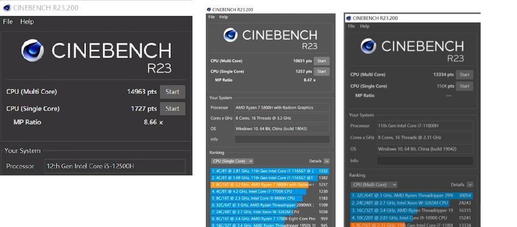This screenshot has height=227, width=517.
Task: Click the Cinebench sphere logo in the middle window
Action: pos(230,35)
